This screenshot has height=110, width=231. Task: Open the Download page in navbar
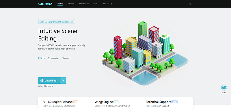coord(84,4)
